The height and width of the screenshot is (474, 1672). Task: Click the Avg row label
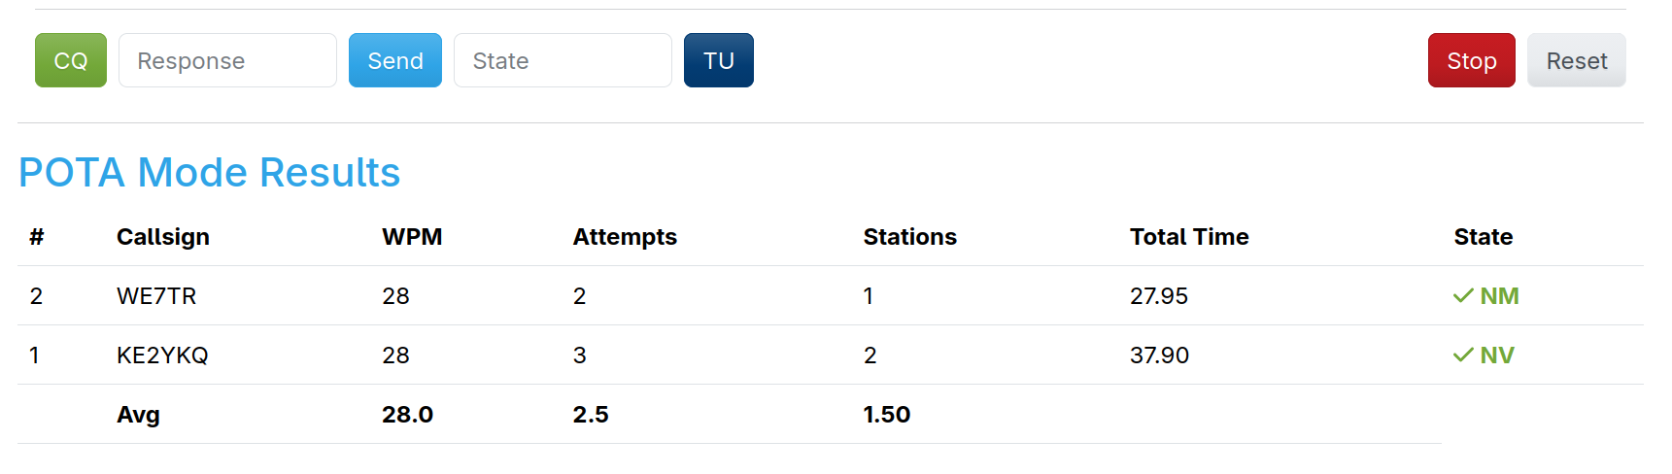(x=138, y=415)
